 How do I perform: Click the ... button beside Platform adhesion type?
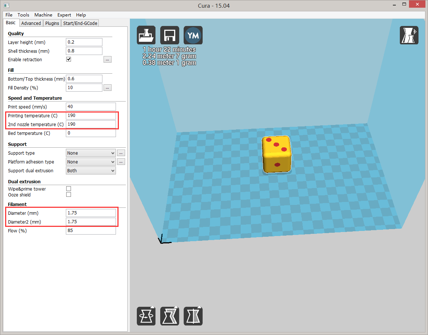(x=121, y=162)
